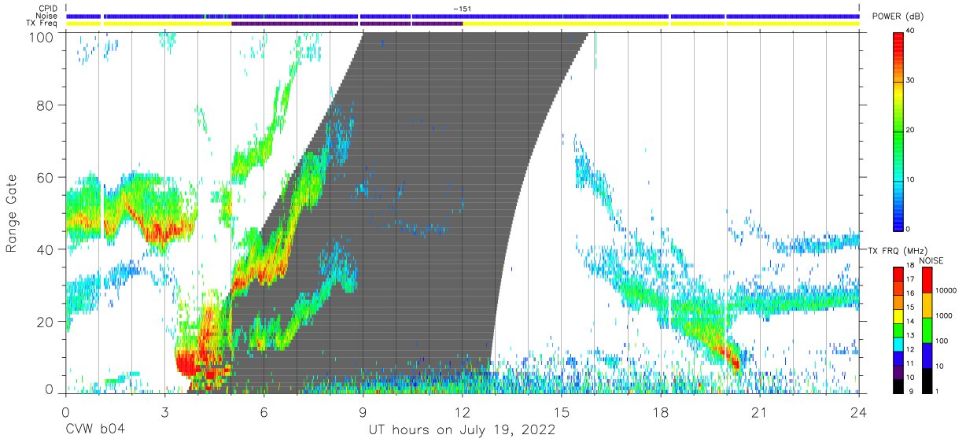
Task: Click the noise scale value '10000'
Action: (x=947, y=290)
